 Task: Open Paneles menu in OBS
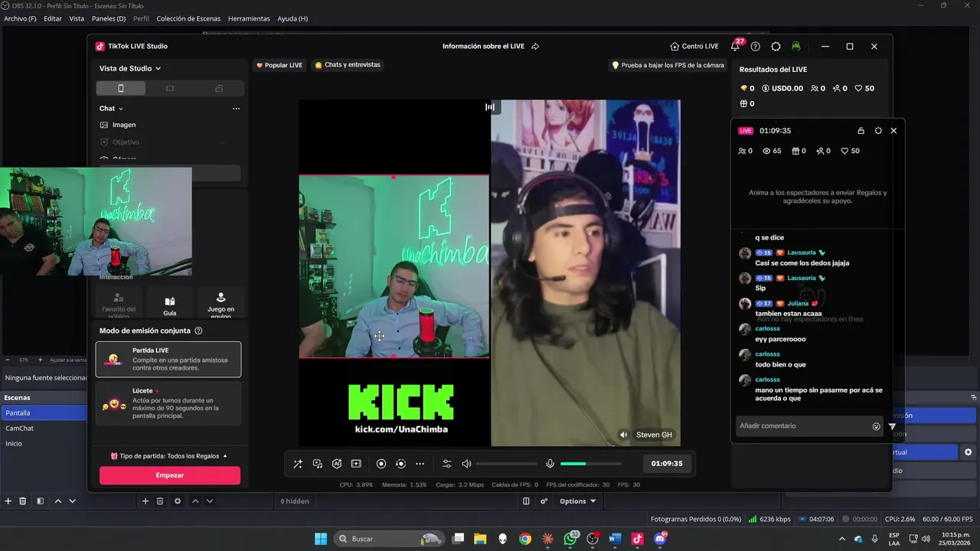pyautogui.click(x=109, y=18)
